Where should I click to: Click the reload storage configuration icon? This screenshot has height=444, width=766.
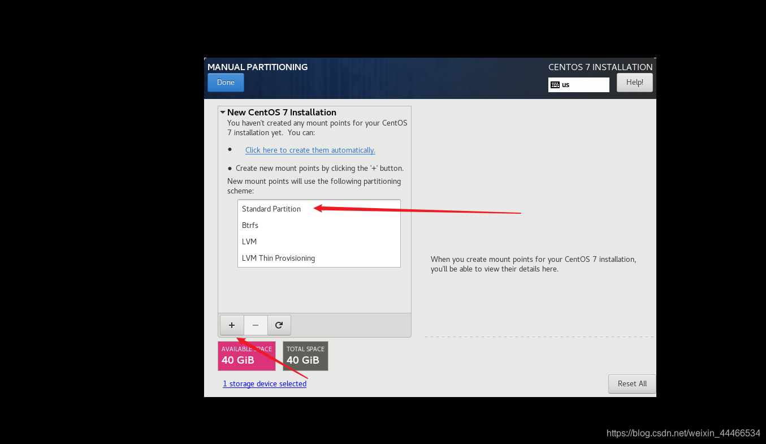tap(279, 325)
